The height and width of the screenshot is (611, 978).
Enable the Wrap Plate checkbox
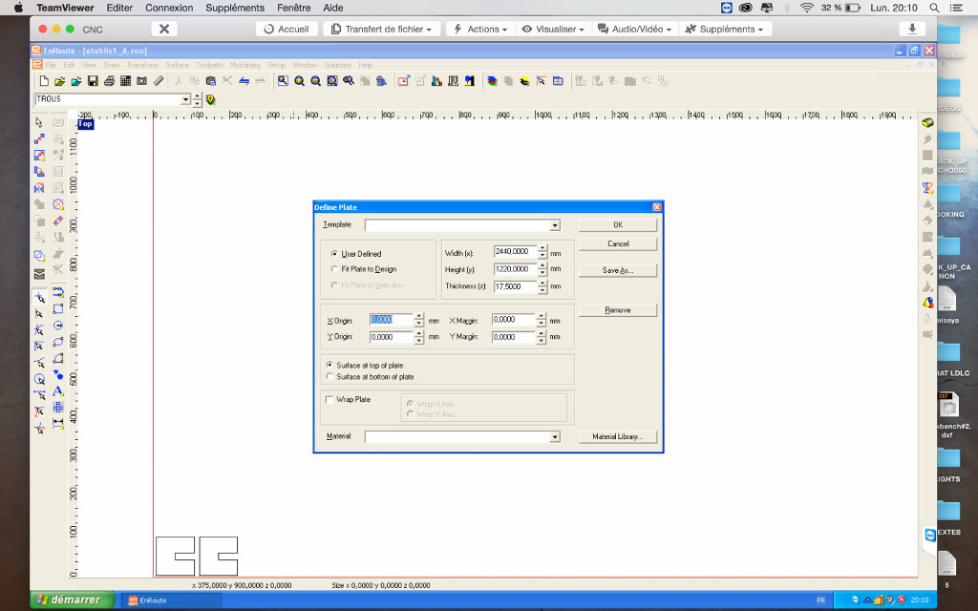(330, 400)
